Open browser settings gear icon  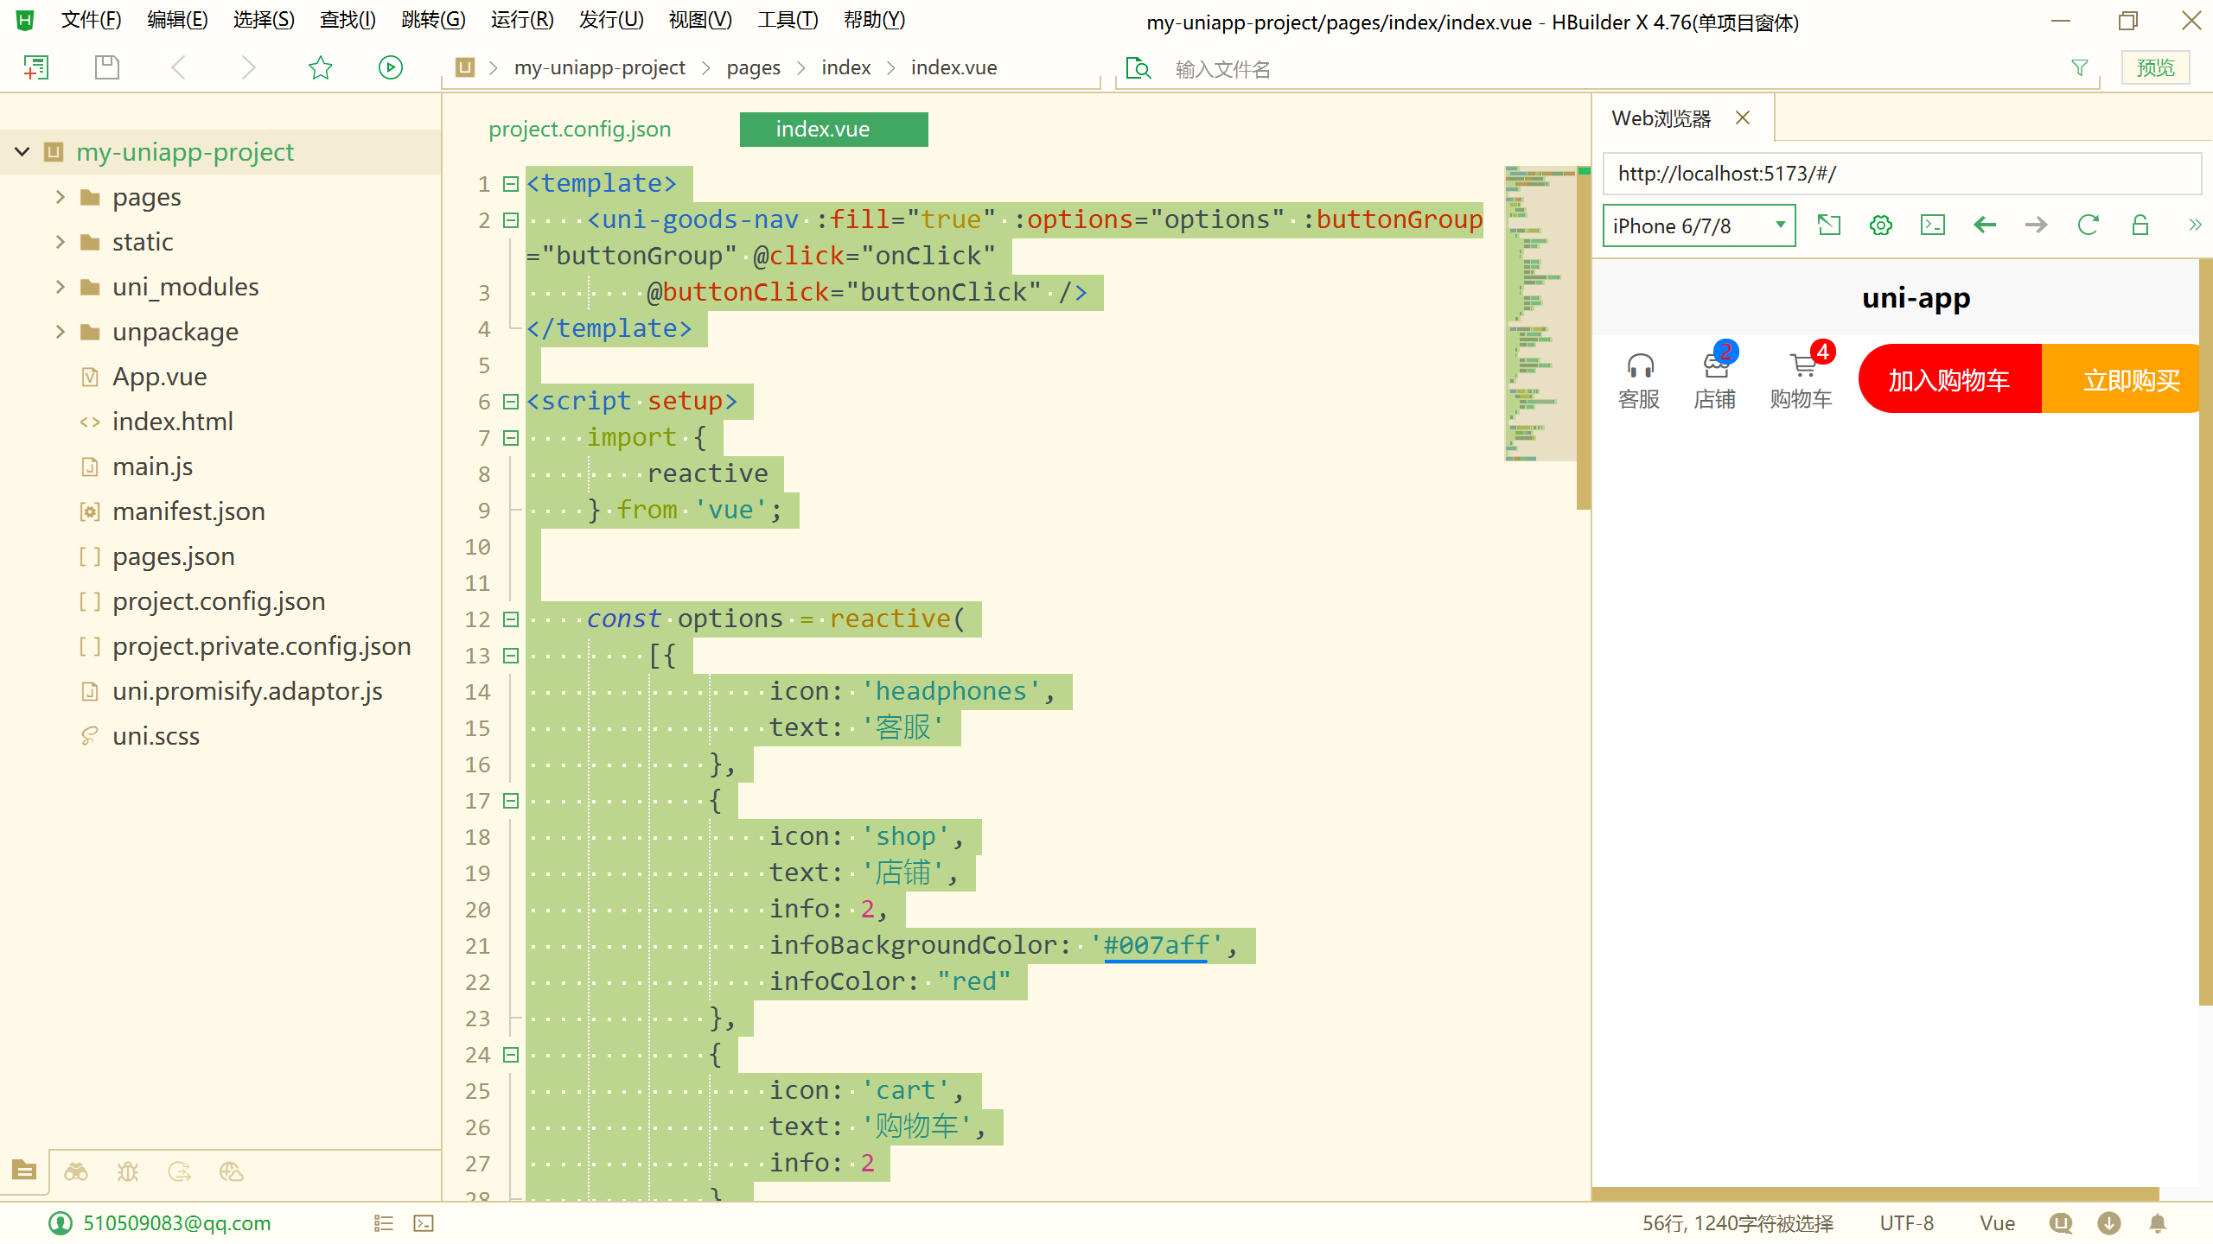tap(1880, 225)
